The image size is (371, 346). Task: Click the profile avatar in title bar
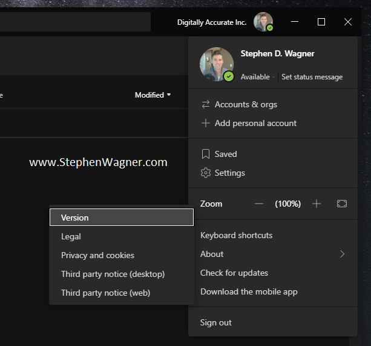coord(263,22)
